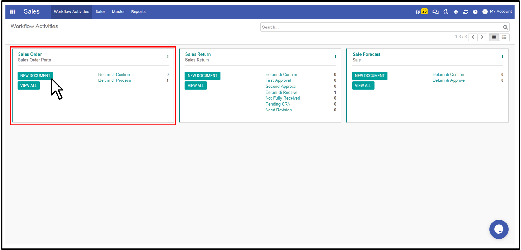Click the refresh sync icon
521x250 pixels.
pos(465,12)
